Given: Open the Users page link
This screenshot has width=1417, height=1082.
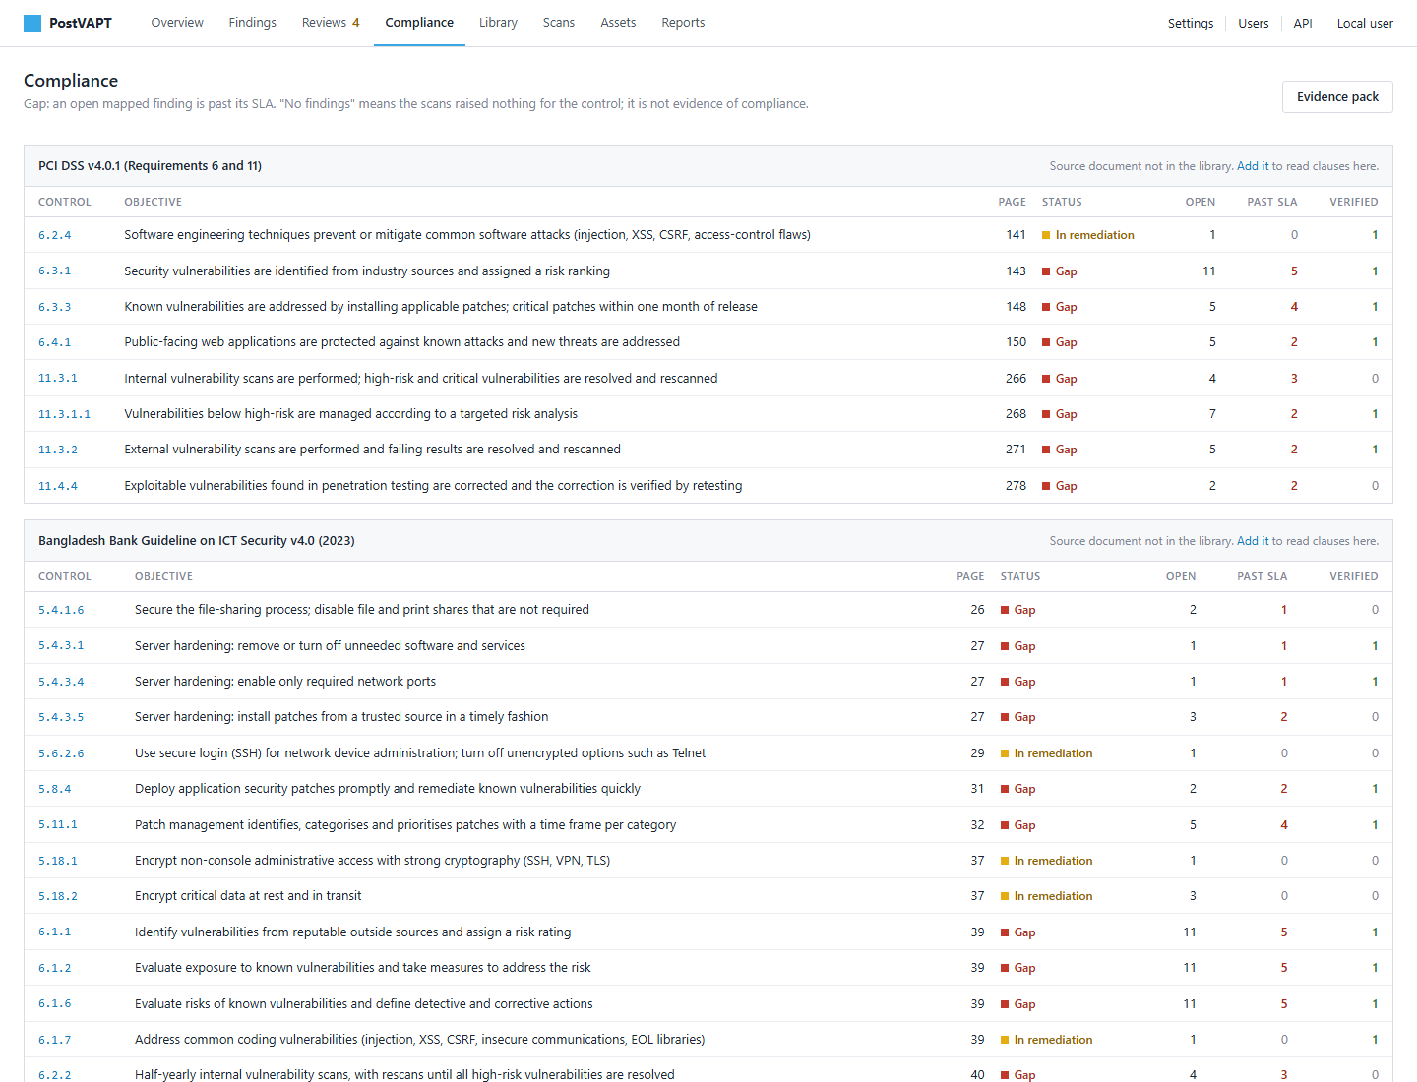Looking at the screenshot, I should point(1254,24).
